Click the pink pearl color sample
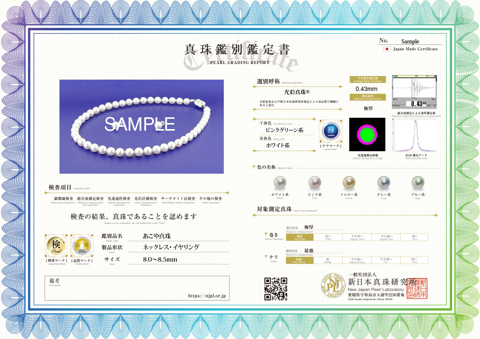Screen dimensions: 480x339 [x=315, y=182]
